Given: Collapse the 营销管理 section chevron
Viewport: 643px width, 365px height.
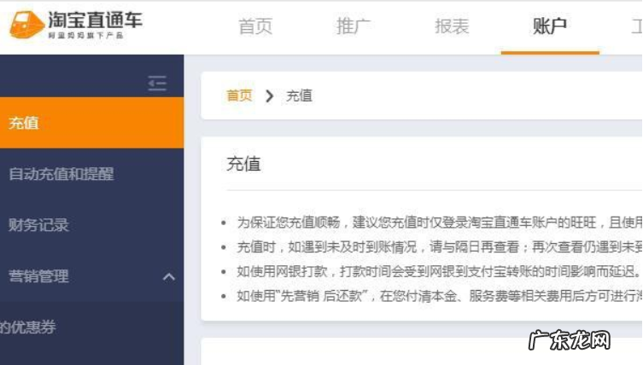Looking at the screenshot, I should [168, 277].
